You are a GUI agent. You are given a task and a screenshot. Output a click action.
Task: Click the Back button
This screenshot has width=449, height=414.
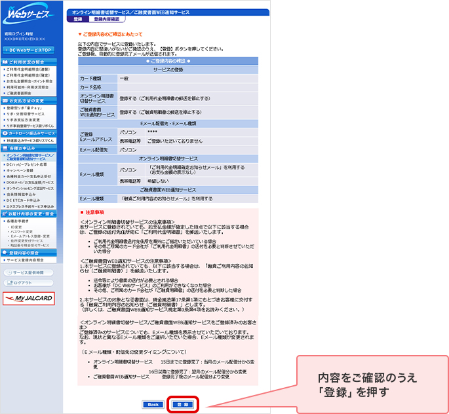[153, 404]
